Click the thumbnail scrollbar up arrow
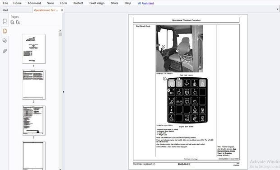This screenshot has height=170, width=280. pyautogui.click(x=60, y=31)
